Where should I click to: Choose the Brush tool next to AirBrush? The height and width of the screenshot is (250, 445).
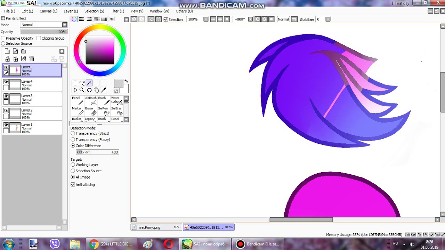[104, 100]
